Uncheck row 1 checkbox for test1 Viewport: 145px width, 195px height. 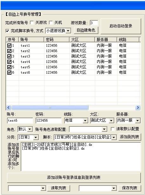9,45
